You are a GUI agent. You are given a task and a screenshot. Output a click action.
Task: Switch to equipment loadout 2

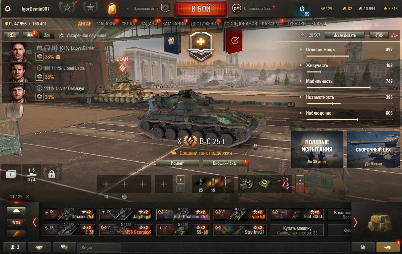[180, 189]
